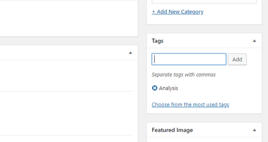Screen dimensions: 268x142
Task: Click the second empty row in the left metabox
Action: pos(66,113)
